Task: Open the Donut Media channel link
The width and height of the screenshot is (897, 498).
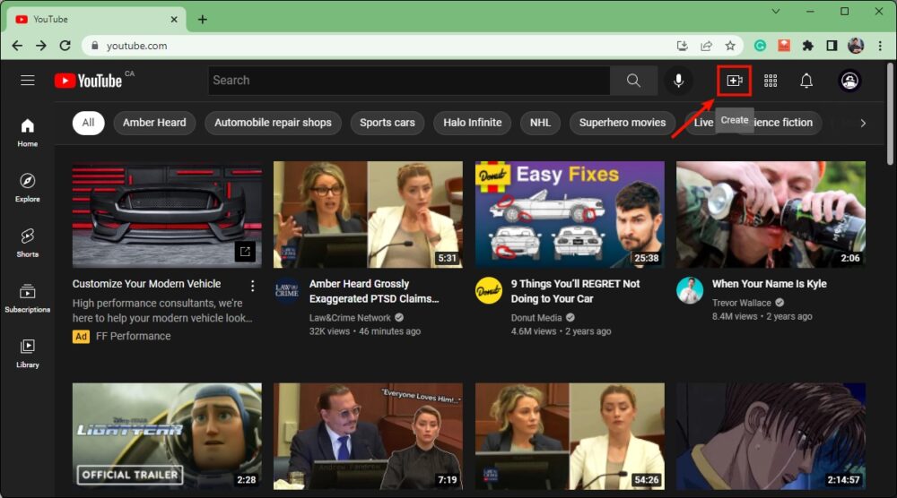Action: pos(536,317)
